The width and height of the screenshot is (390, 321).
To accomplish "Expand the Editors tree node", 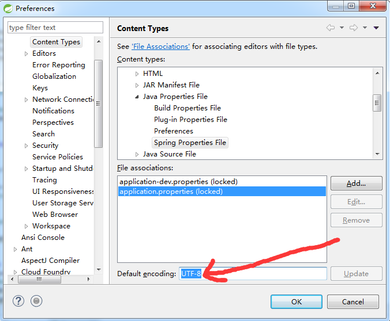I will (x=26, y=54).
